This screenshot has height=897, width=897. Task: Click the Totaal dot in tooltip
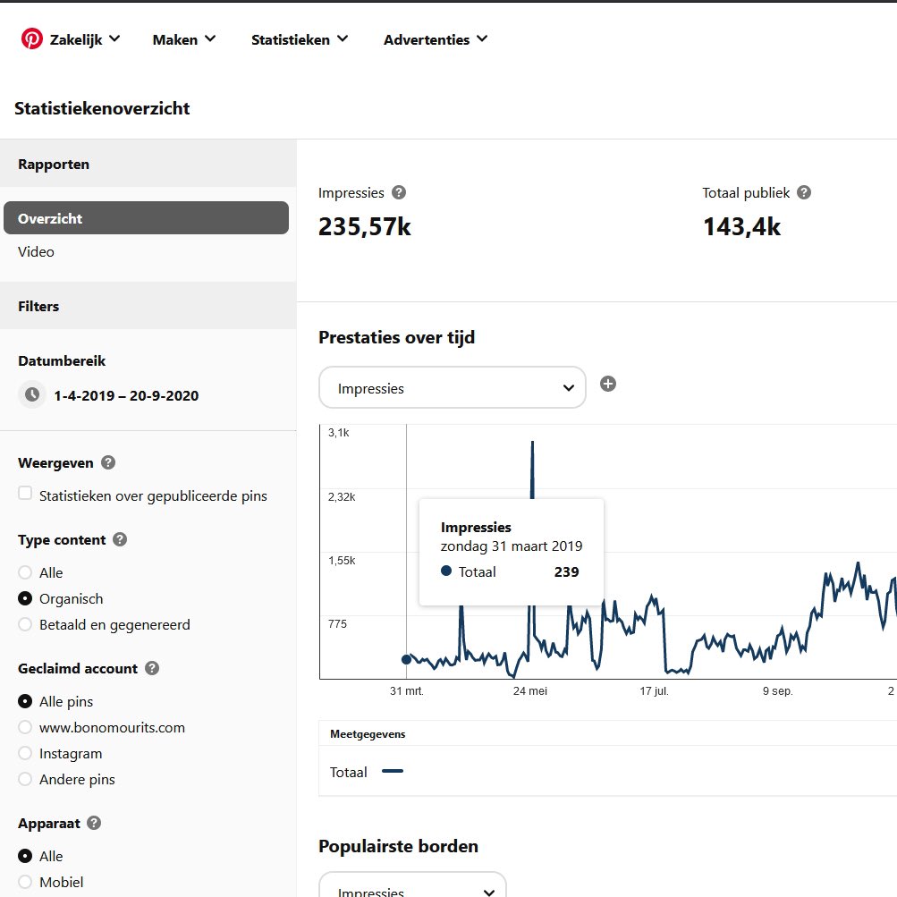coord(446,571)
